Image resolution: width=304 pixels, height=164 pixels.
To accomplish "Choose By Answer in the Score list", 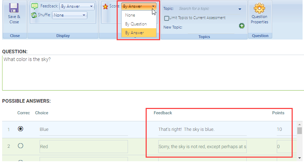I will click(x=139, y=33).
